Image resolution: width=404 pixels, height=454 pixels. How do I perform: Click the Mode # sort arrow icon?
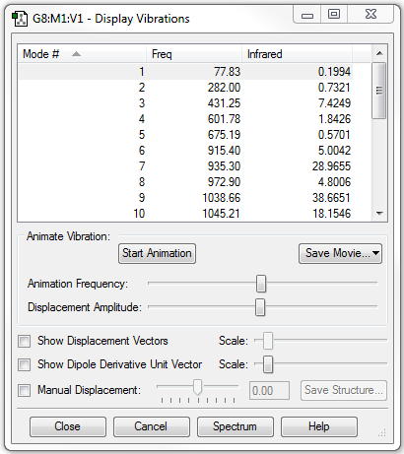pyautogui.click(x=76, y=54)
